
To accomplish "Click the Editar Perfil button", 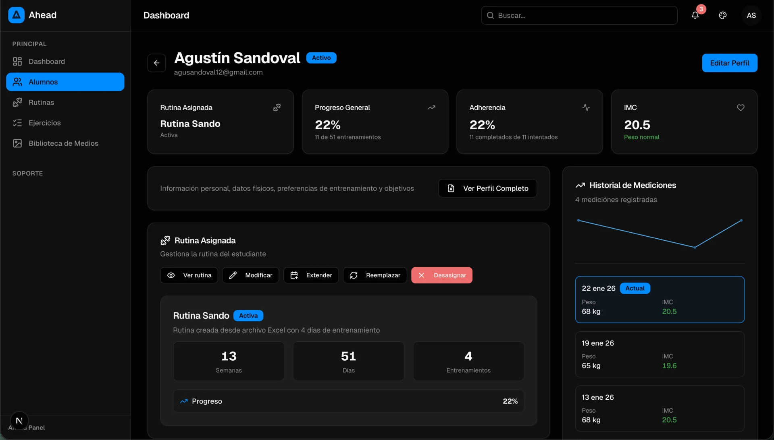I will tap(730, 63).
